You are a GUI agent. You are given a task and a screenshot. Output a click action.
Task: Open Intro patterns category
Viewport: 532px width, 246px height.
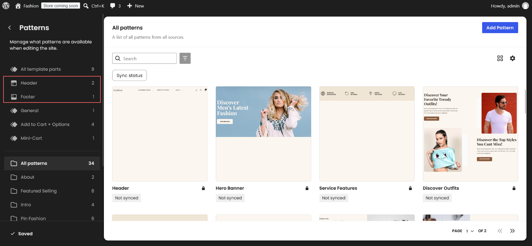point(52,205)
